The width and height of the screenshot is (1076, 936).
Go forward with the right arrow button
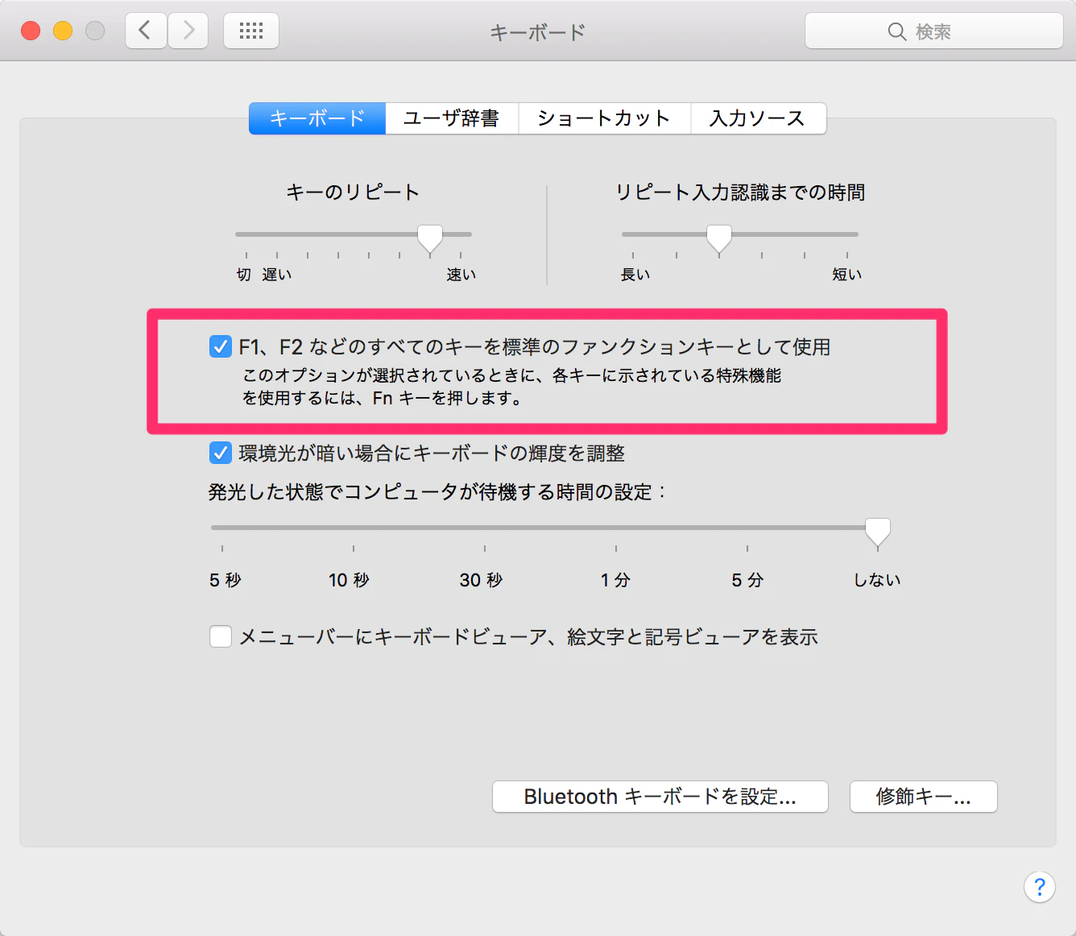coord(188,31)
